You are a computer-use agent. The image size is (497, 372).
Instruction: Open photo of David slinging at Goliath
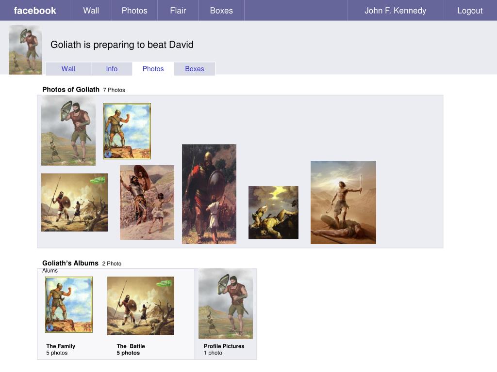(x=147, y=202)
